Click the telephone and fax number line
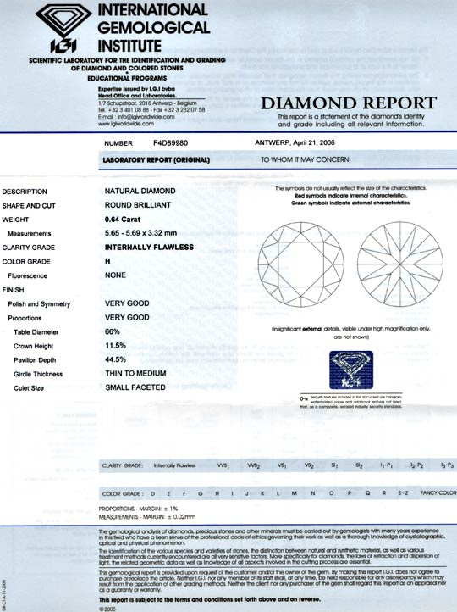Viewport: 457px width, 612px height. coord(151,109)
